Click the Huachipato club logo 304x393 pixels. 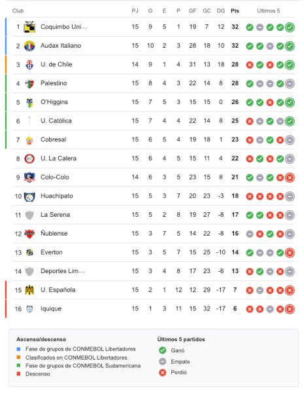tap(29, 196)
